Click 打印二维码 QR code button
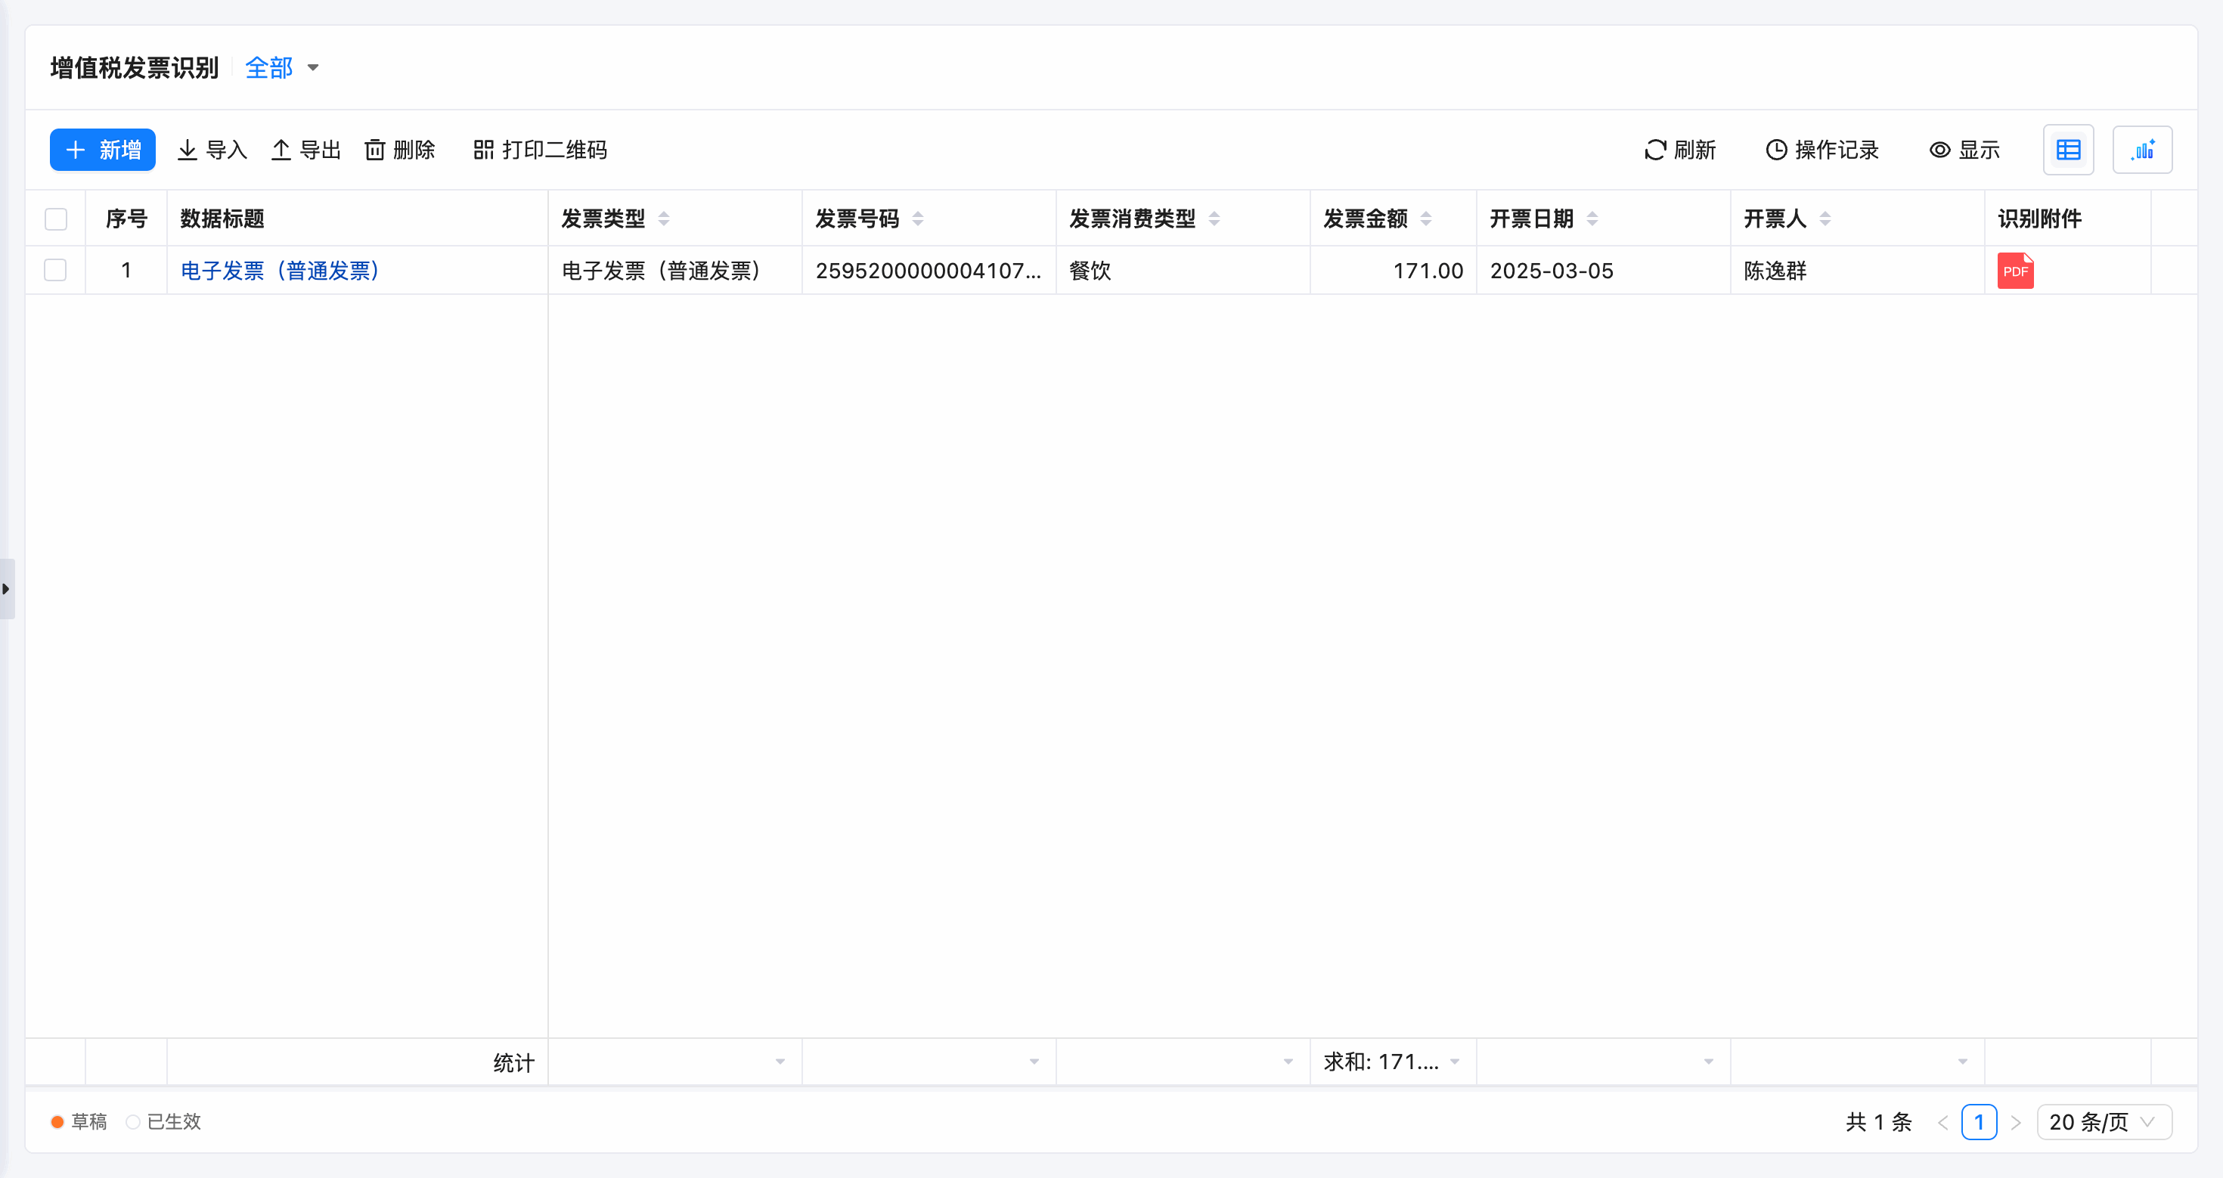Viewport: 2223px width, 1178px height. [x=540, y=150]
